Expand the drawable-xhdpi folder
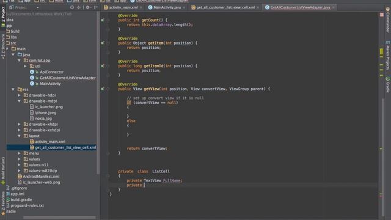 click(19, 124)
